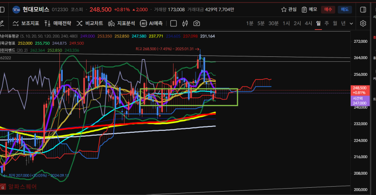Click the 현대모비스 company logo

(16, 10)
